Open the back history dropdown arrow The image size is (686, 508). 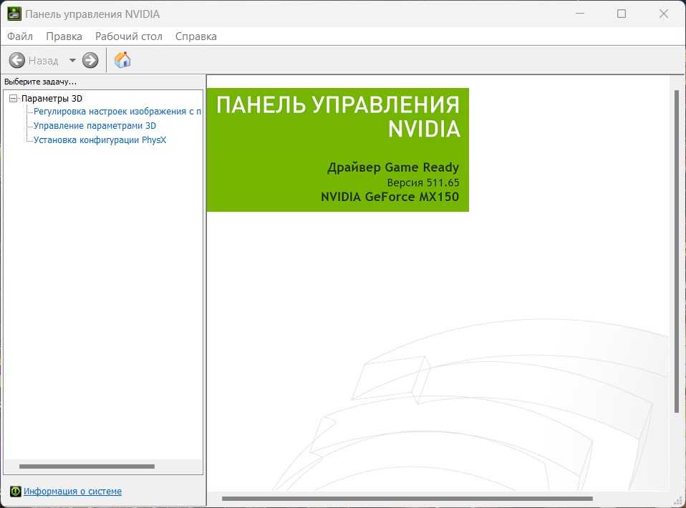[72, 61]
